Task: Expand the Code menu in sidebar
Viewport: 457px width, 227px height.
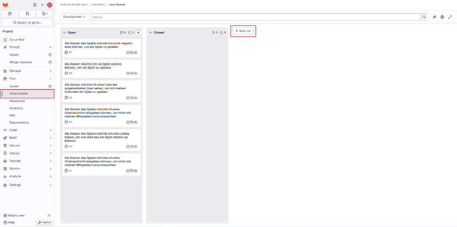Action: coord(27,130)
